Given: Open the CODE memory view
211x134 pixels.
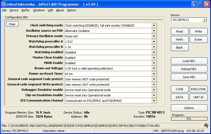Looking at the screenshot, I should (x=179, y=89).
